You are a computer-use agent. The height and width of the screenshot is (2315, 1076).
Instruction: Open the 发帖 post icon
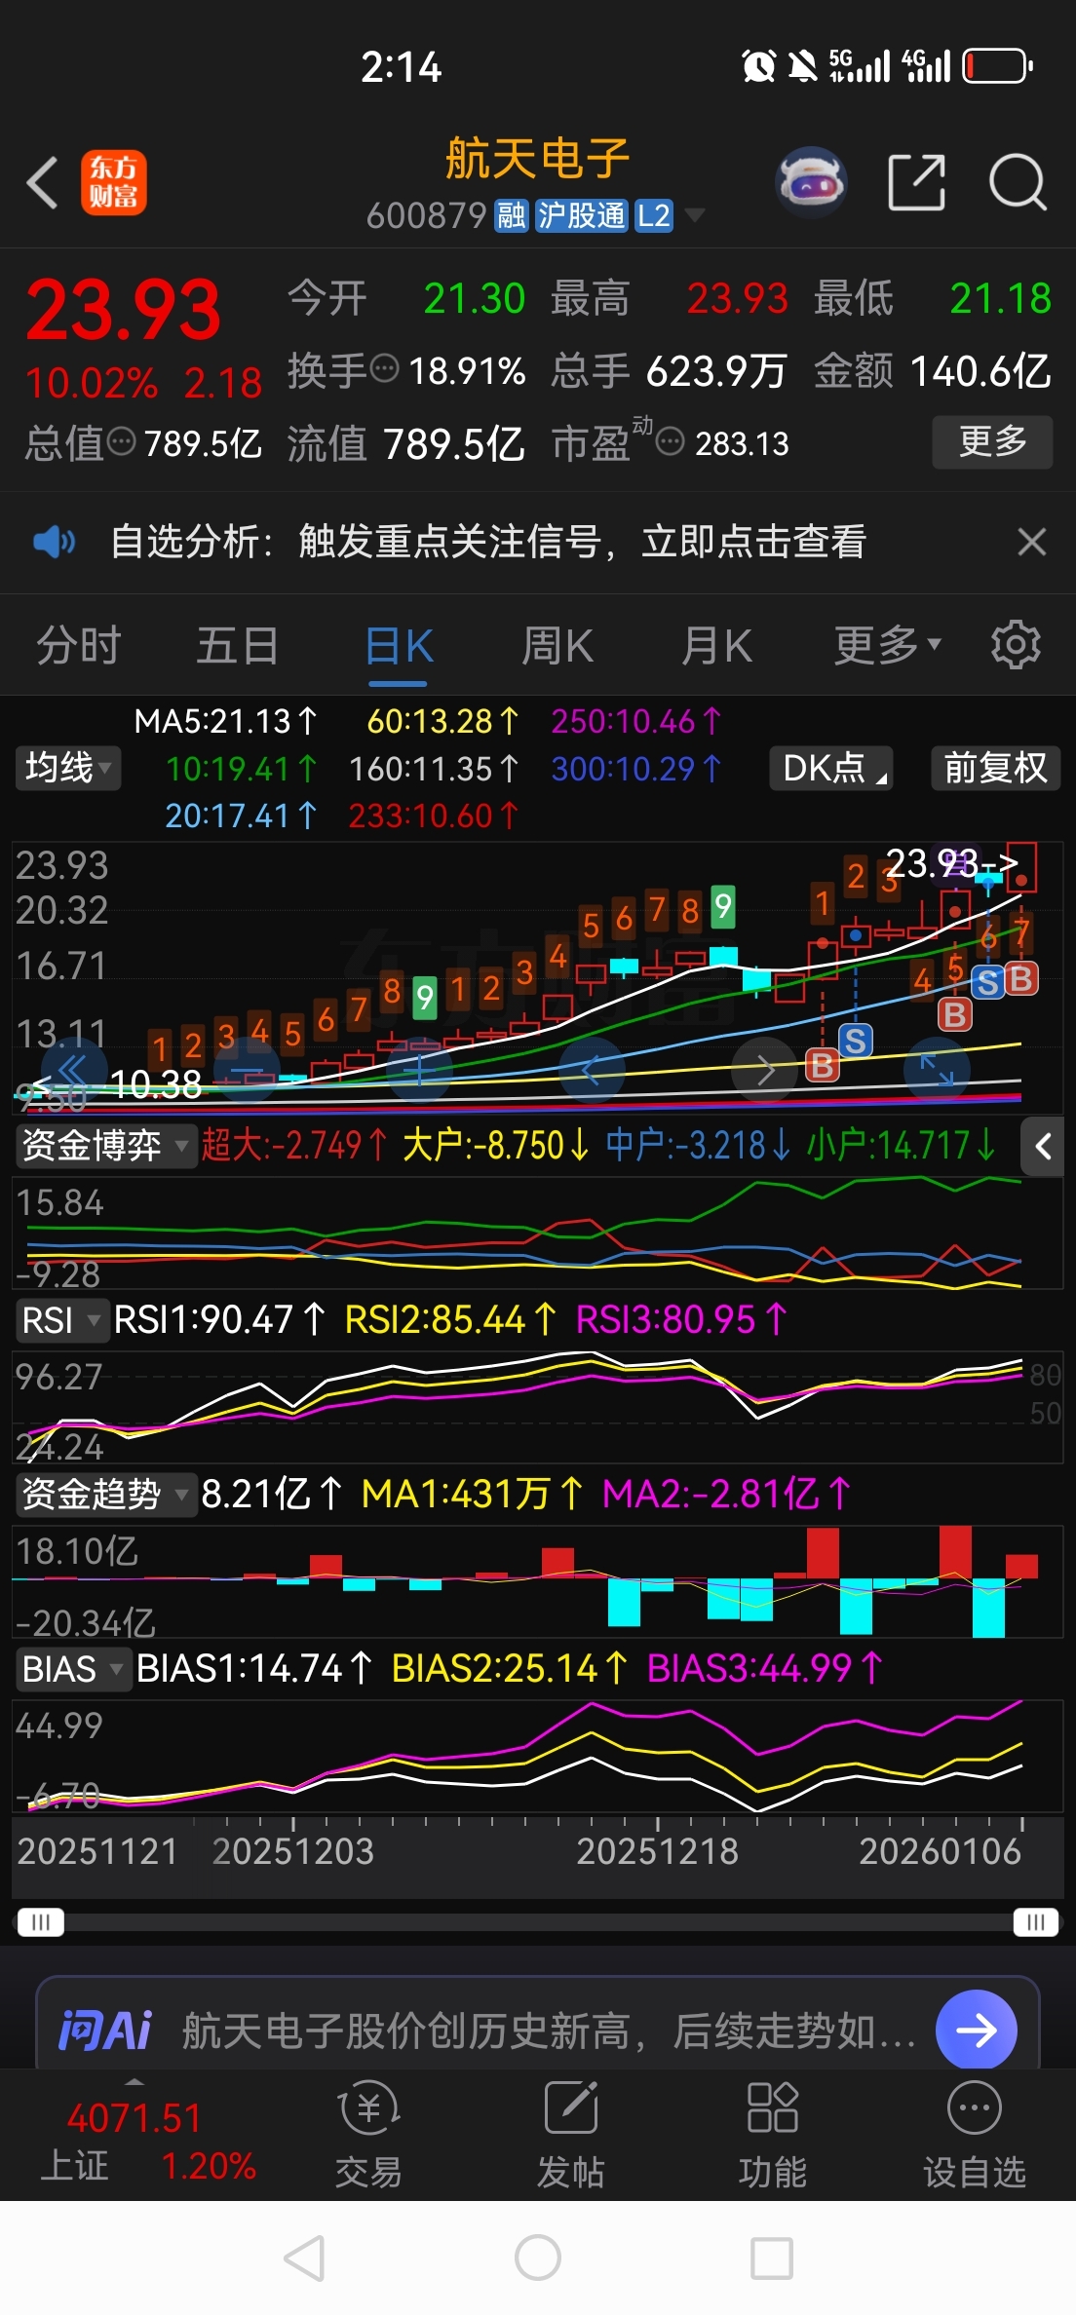(x=571, y=2134)
